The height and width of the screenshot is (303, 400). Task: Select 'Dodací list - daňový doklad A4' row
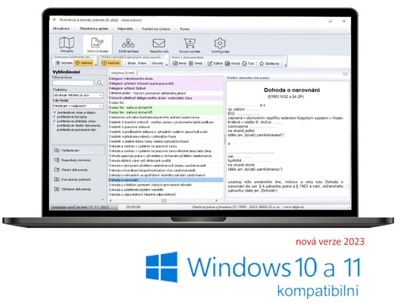click(165, 108)
